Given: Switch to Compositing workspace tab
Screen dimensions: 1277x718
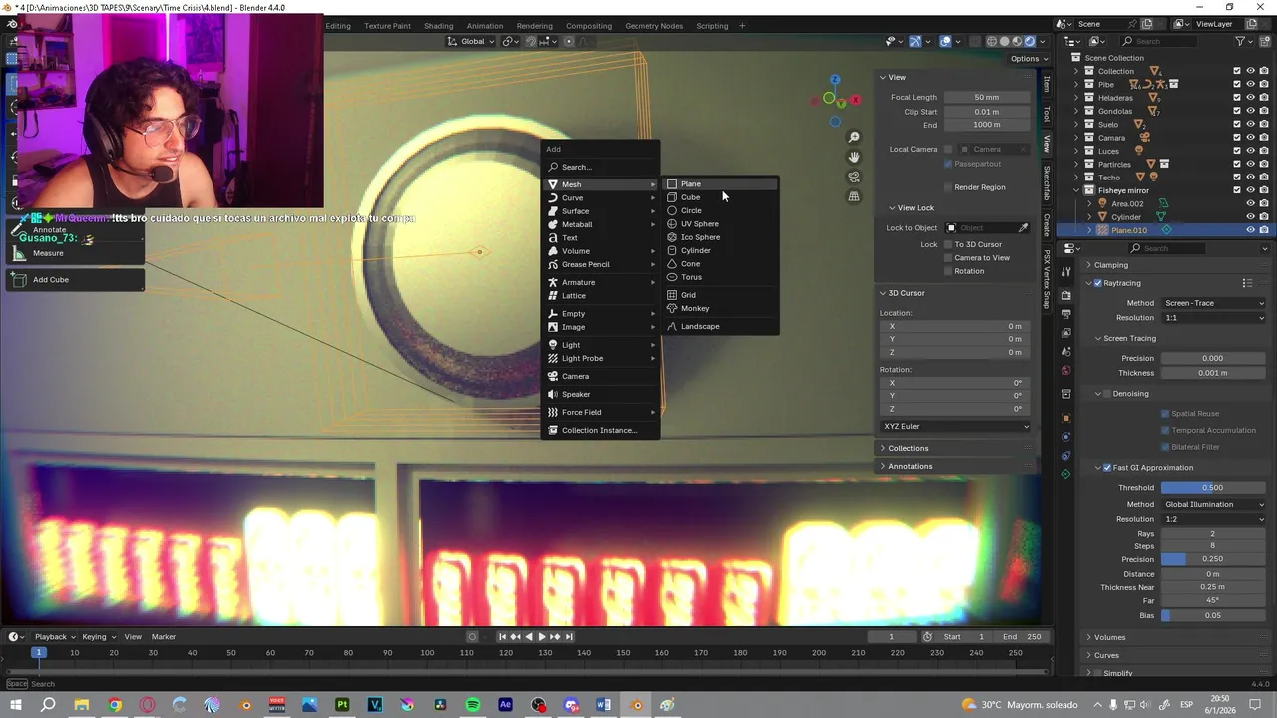Looking at the screenshot, I should (588, 26).
